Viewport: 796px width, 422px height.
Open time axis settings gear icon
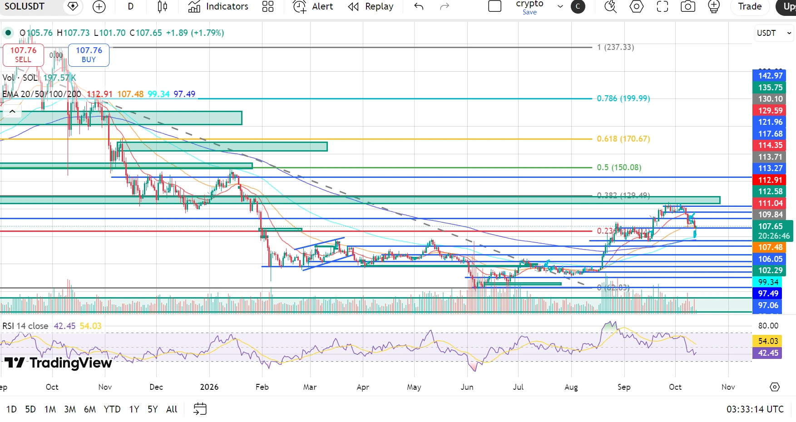pyautogui.click(x=775, y=387)
